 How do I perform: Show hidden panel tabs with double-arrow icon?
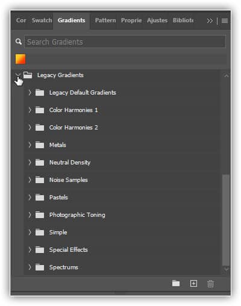pos(210,20)
